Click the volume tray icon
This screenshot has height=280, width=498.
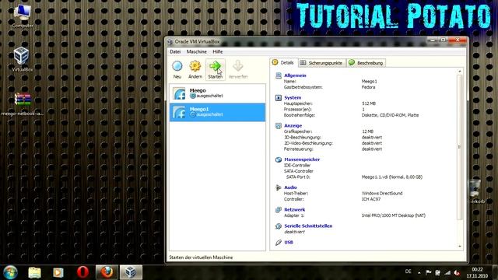click(457, 272)
